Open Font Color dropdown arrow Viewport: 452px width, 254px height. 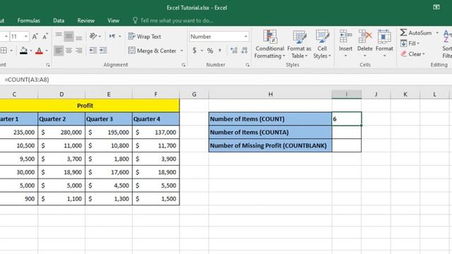47,51
